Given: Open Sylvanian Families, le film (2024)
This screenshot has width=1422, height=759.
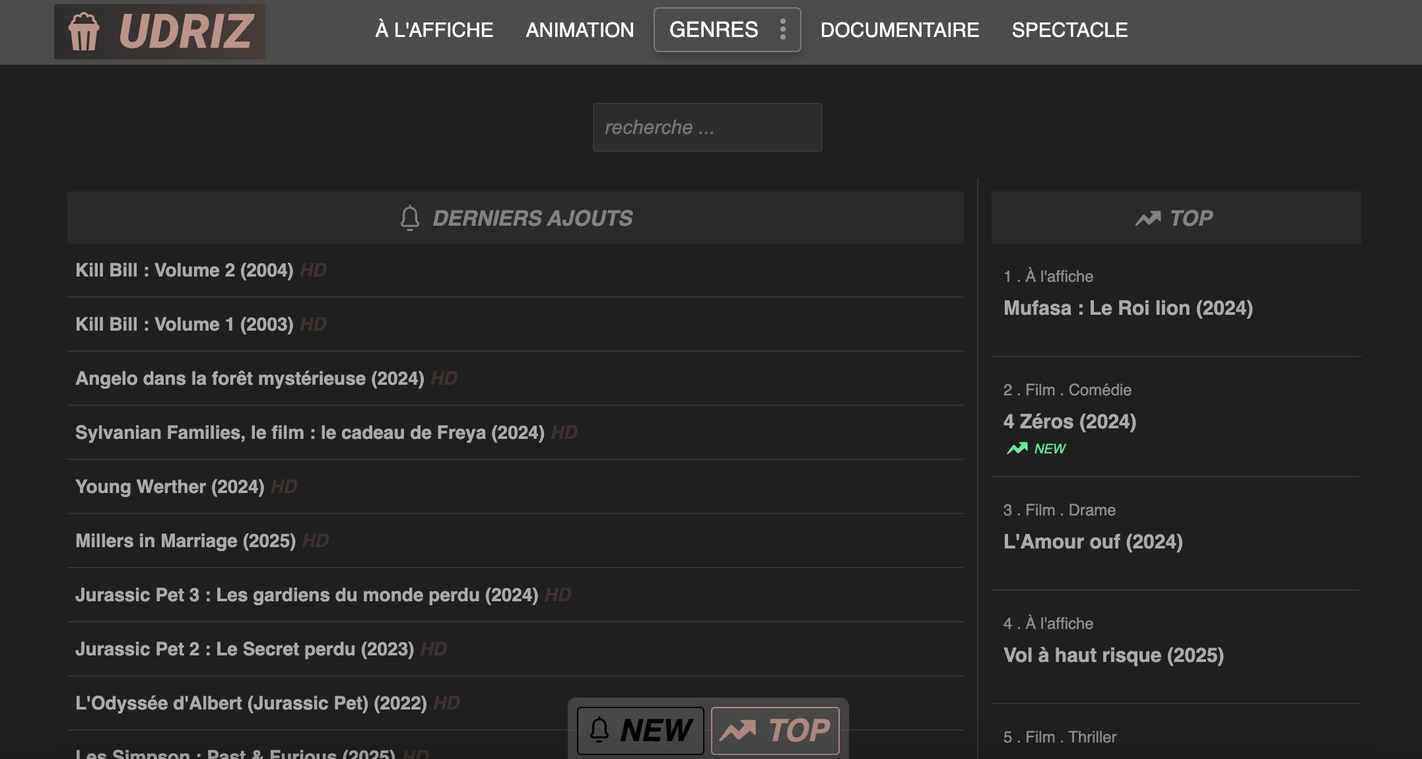Looking at the screenshot, I should pos(310,432).
